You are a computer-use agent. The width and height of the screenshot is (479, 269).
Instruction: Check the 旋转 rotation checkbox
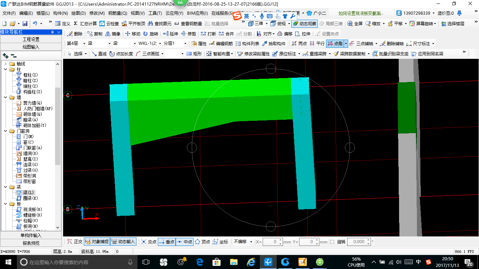tap(332, 242)
